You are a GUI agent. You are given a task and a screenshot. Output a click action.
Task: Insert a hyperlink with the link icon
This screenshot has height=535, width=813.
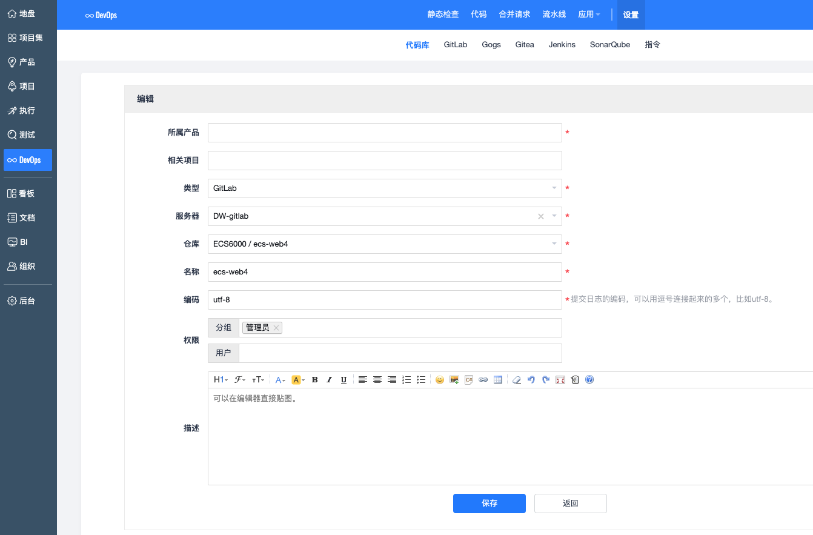tap(483, 380)
